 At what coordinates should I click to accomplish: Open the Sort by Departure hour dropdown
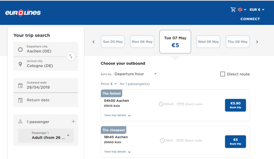click(x=135, y=74)
